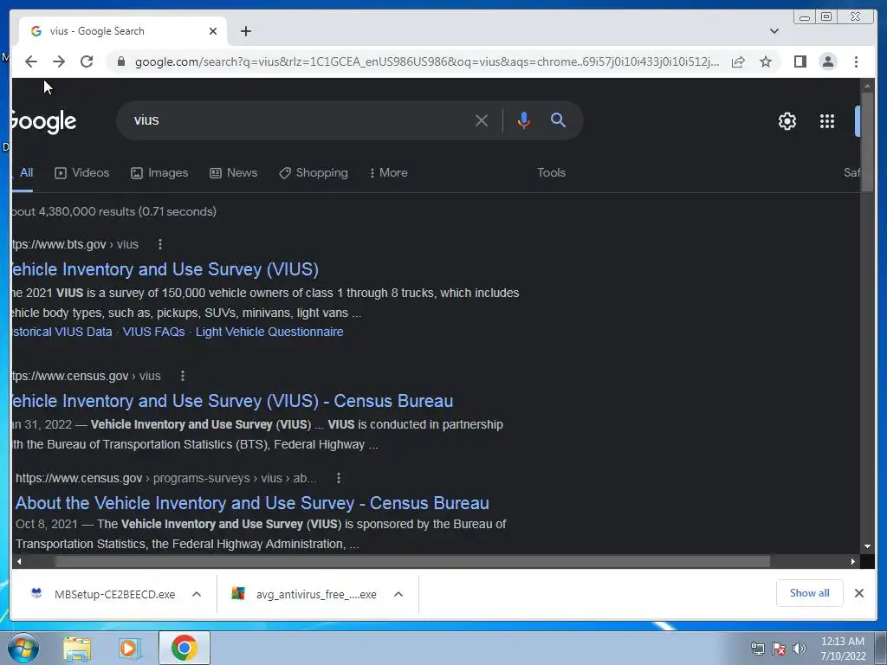Viewport: 887px width, 665px height.
Task: Open the Google apps grid
Action: coord(827,121)
